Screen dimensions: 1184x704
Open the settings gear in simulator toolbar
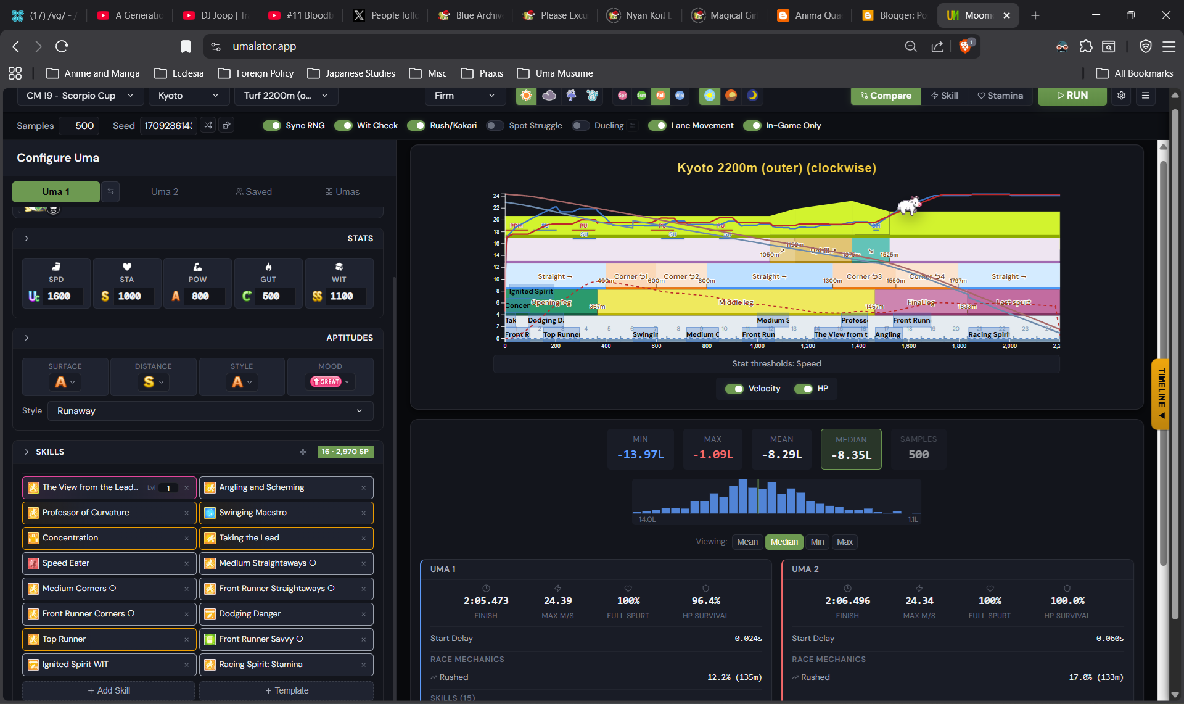tap(1121, 96)
